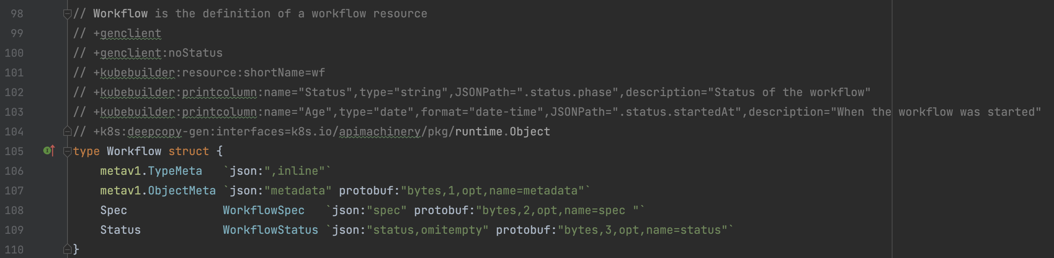Fold the Workflow struct at line 105
This screenshot has height=258, width=1054.
coord(67,152)
